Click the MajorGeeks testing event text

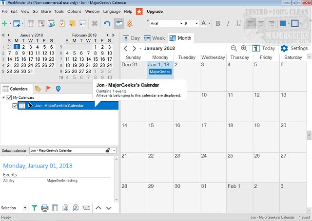click(x=62, y=181)
